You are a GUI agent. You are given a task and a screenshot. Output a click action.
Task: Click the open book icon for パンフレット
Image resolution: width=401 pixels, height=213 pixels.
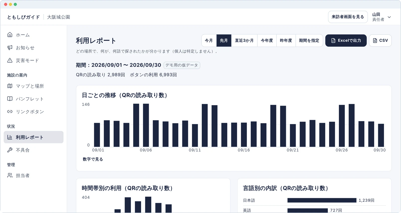tap(10, 99)
